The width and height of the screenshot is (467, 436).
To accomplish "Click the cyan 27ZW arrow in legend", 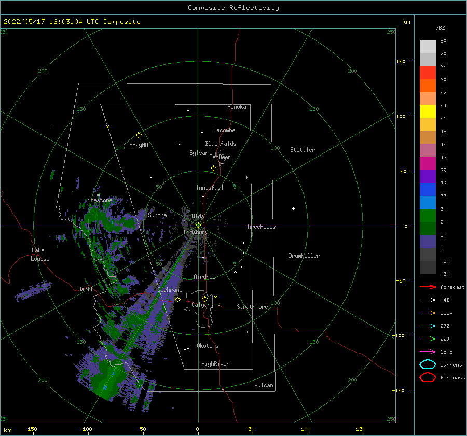I will pyautogui.click(x=428, y=326).
